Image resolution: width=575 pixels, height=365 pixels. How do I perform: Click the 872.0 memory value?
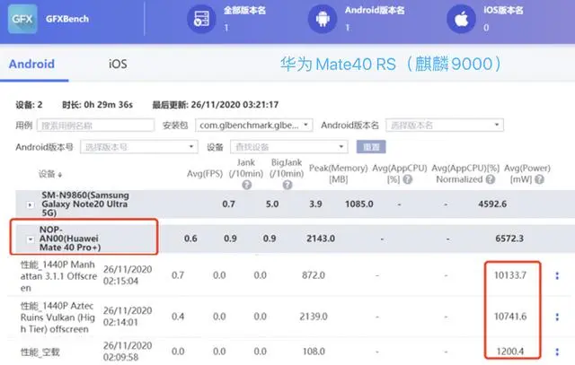pyautogui.click(x=314, y=275)
